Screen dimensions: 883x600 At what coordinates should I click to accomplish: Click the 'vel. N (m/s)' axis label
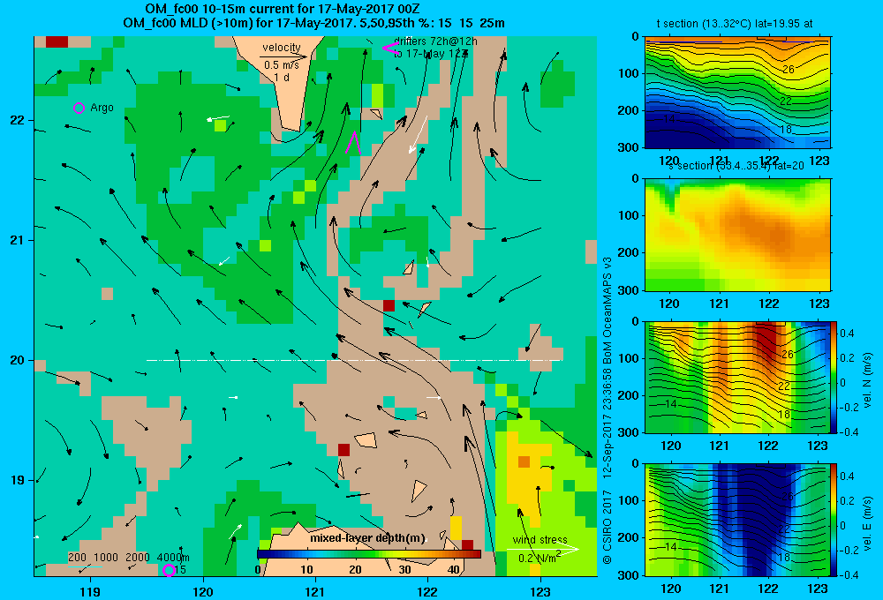click(867, 380)
